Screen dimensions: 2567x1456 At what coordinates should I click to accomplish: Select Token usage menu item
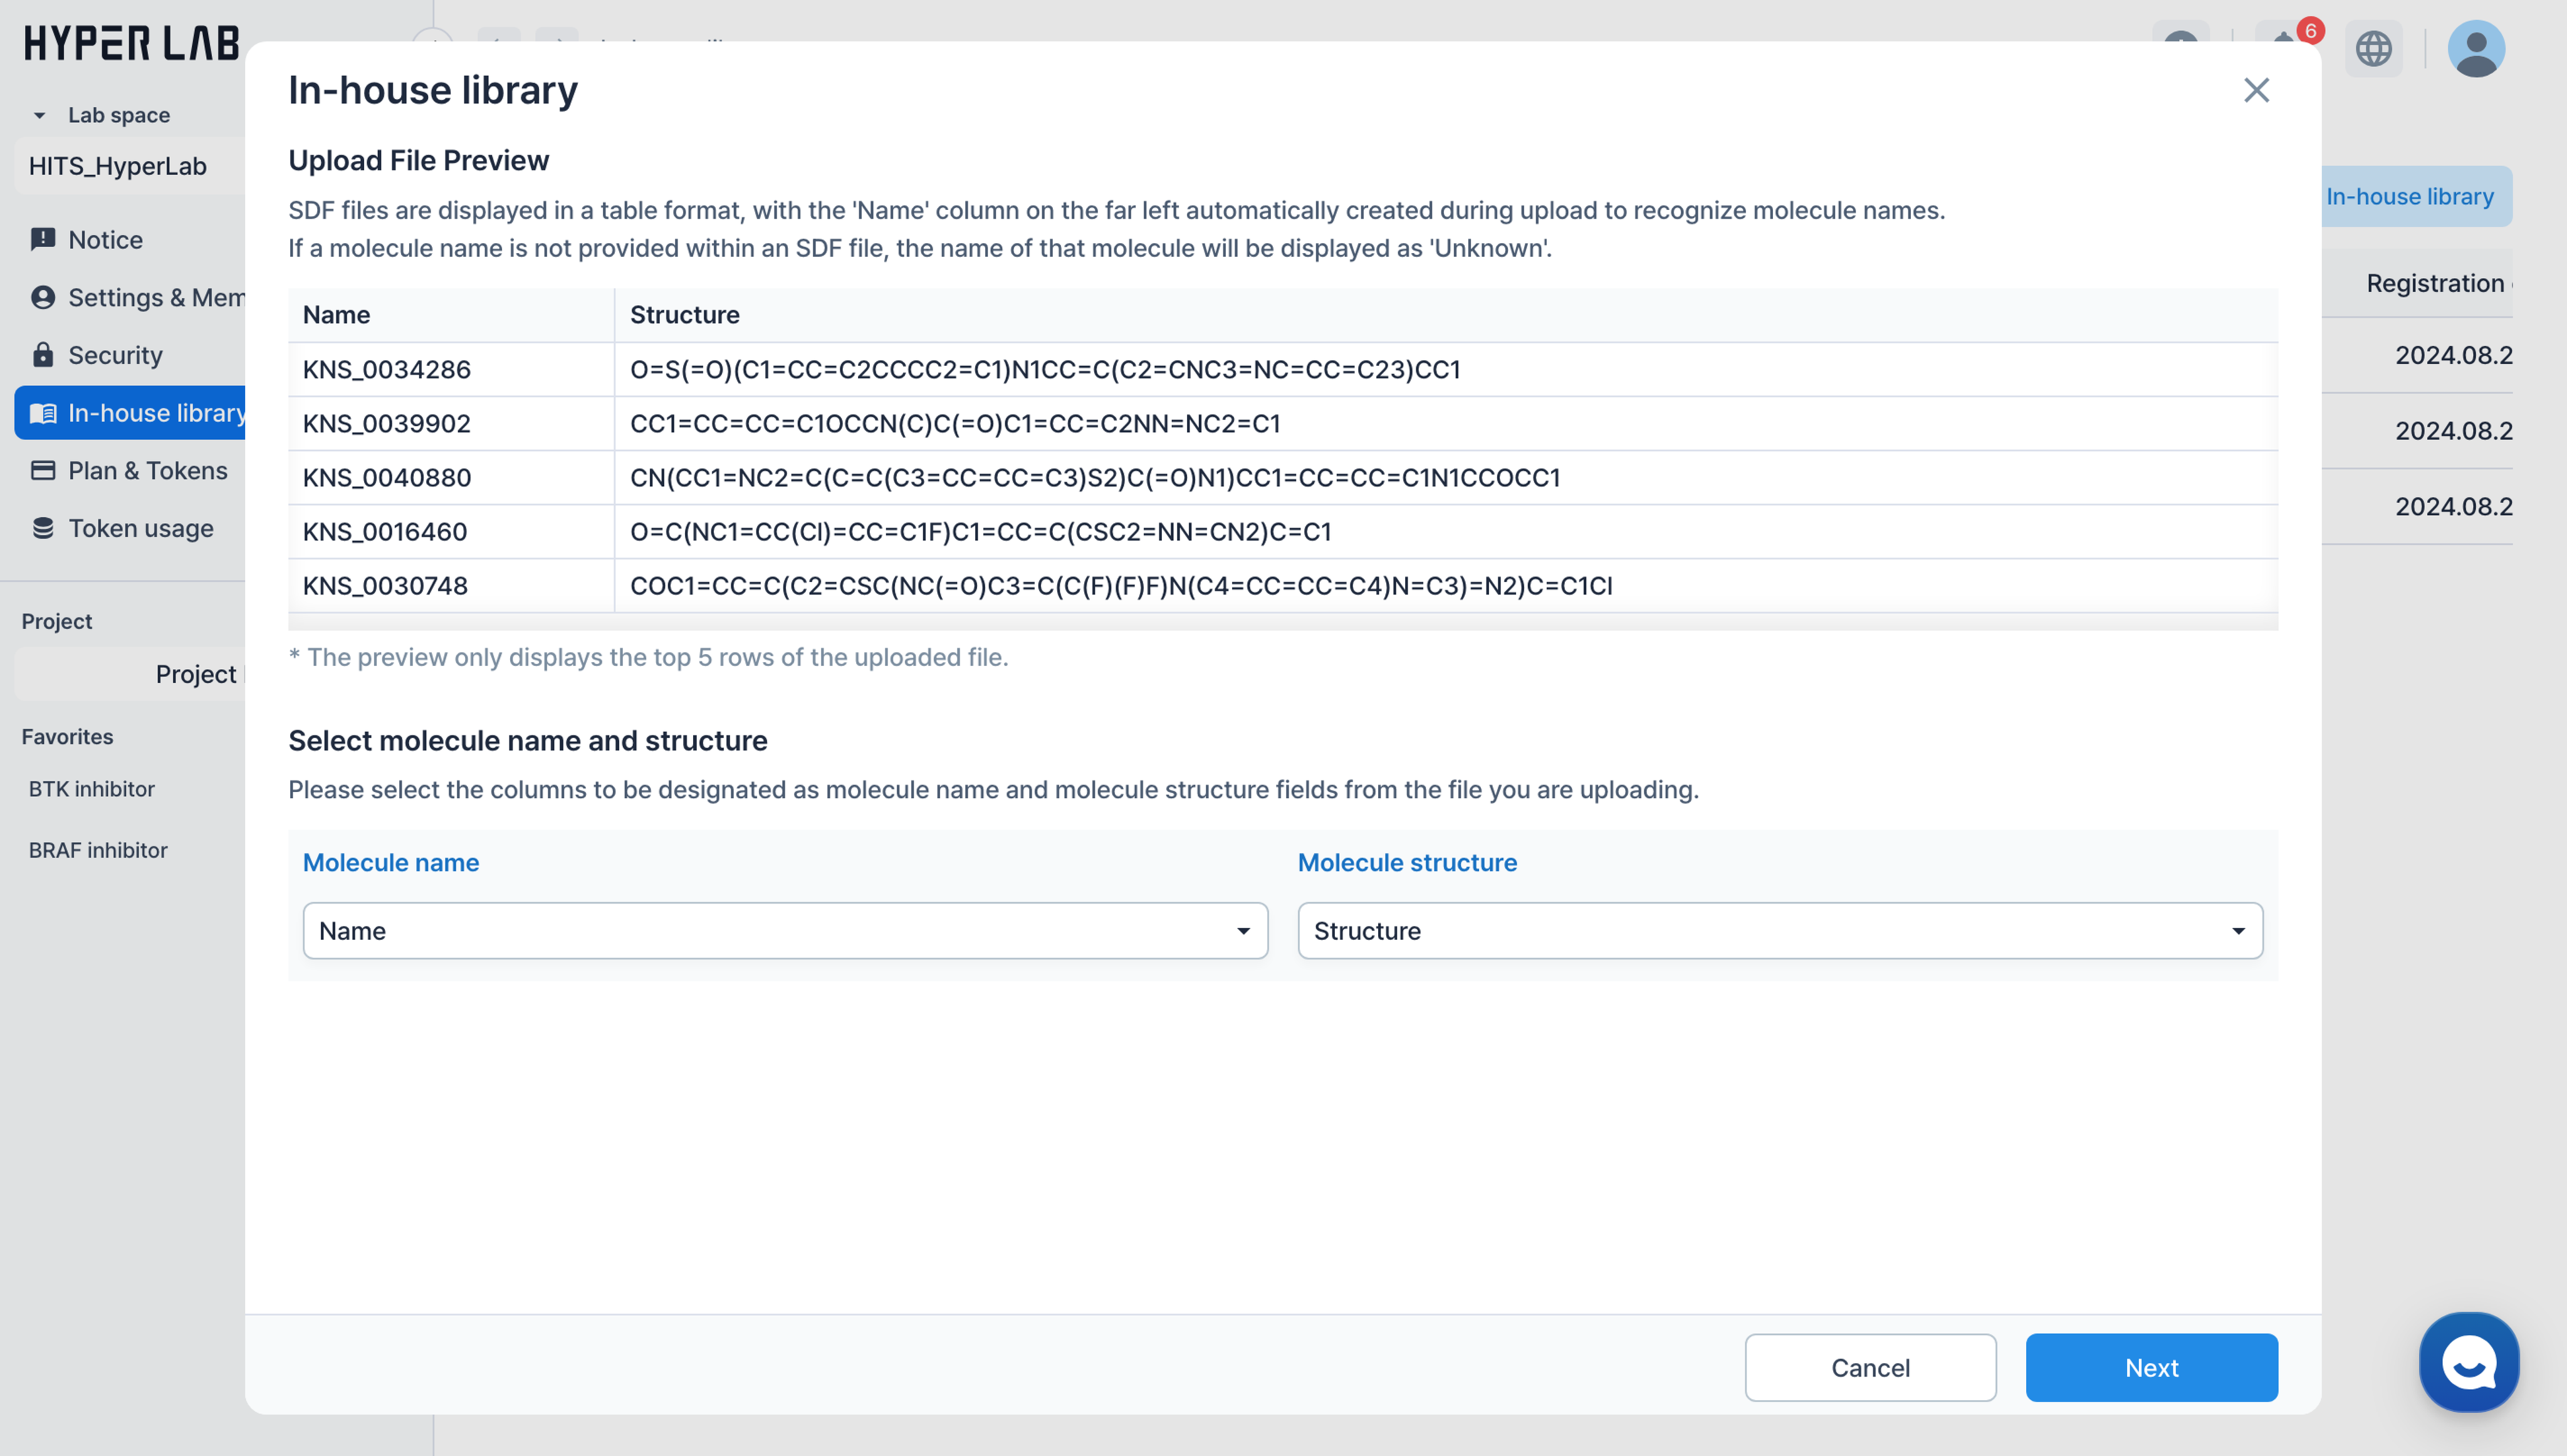(x=140, y=528)
